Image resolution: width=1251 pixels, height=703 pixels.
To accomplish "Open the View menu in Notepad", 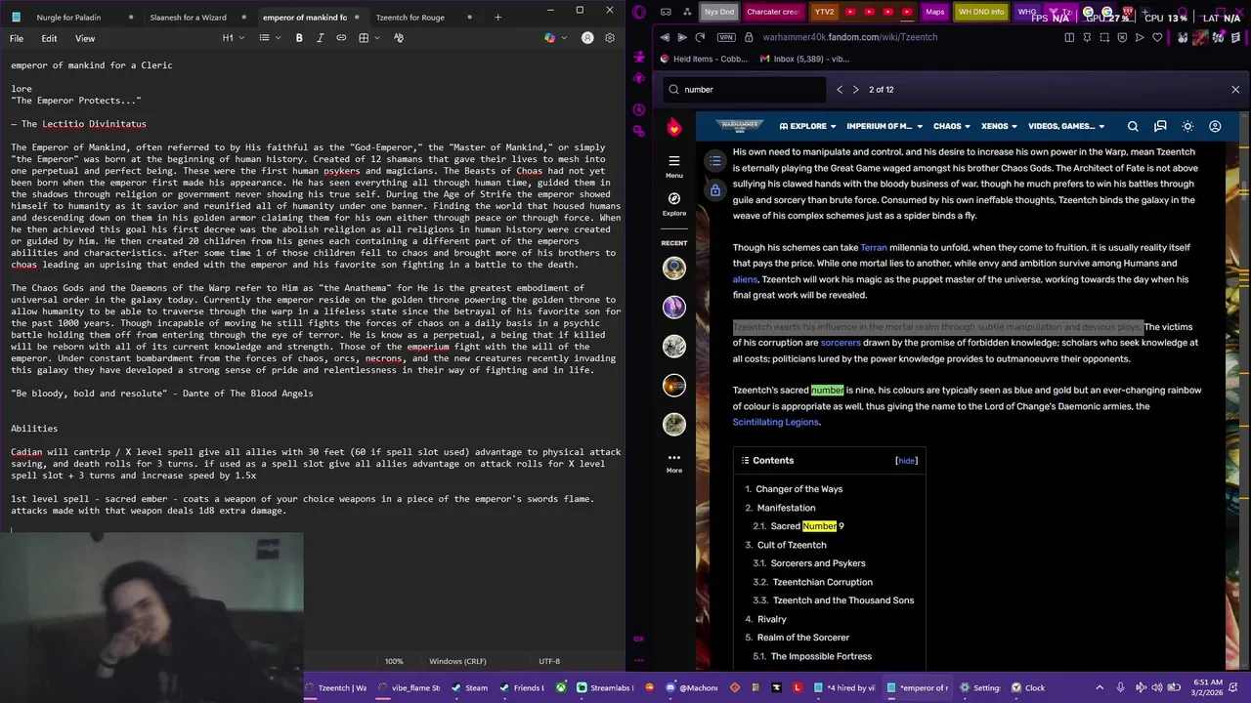I will [85, 38].
